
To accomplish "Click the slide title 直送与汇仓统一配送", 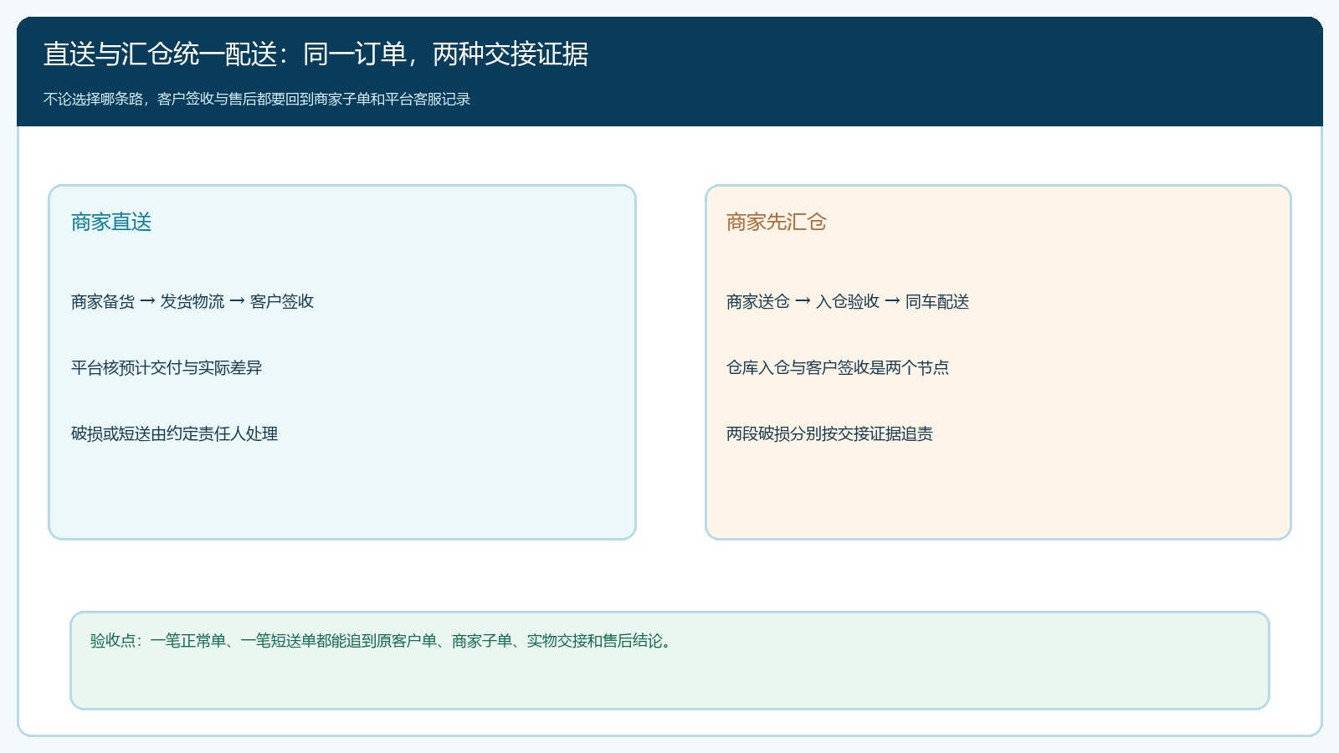I will pos(316,54).
